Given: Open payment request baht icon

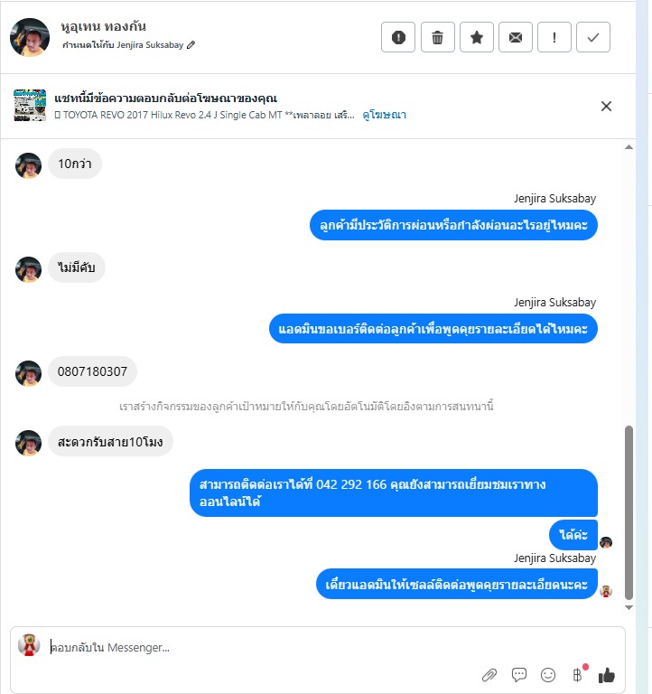Looking at the screenshot, I should click(578, 674).
